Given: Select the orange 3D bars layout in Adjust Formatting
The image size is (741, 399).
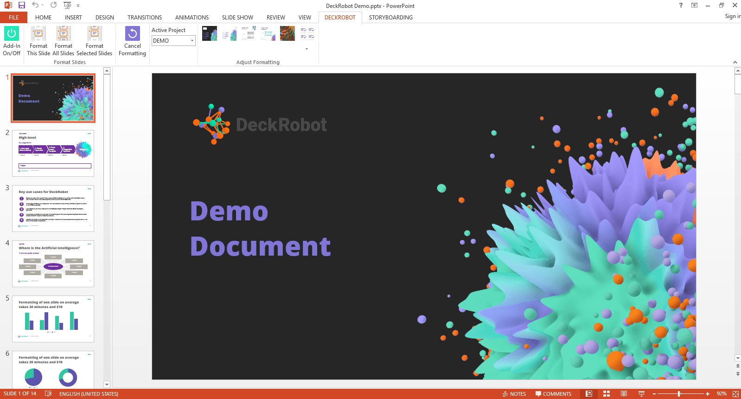Looking at the screenshot, I should coord(287,33).
